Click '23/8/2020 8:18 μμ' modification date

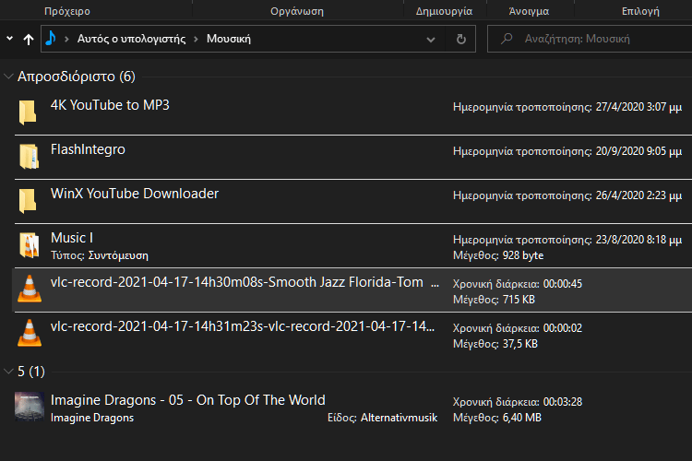point(638,240)
